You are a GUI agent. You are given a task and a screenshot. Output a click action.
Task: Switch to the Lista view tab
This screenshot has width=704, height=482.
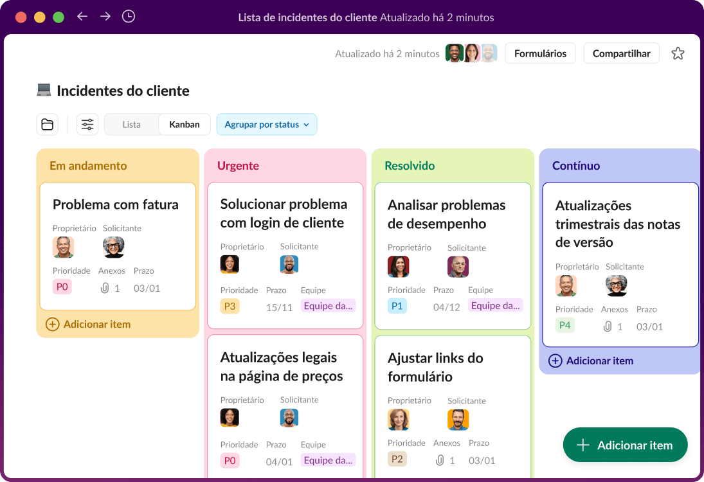click(131, 124)
